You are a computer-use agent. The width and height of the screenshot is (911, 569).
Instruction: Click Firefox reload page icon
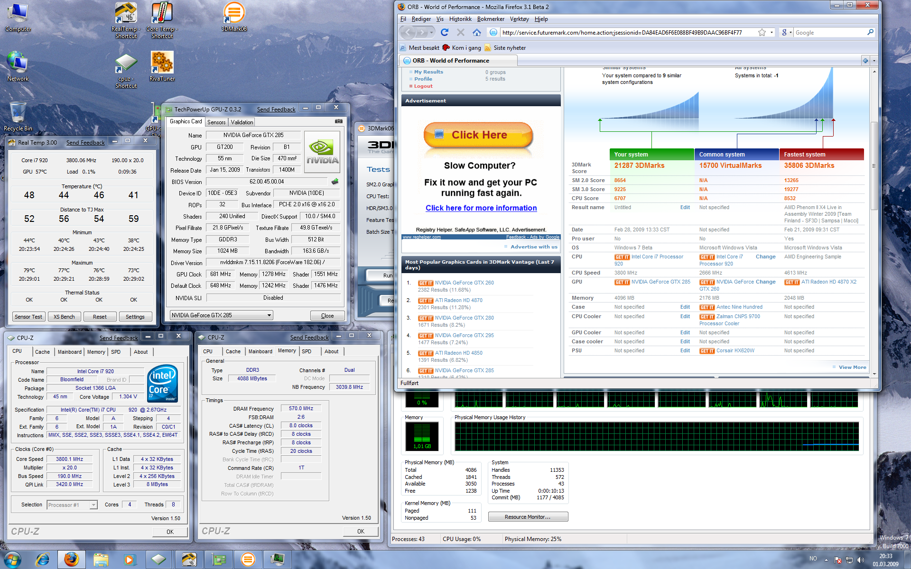coord(445,32)
